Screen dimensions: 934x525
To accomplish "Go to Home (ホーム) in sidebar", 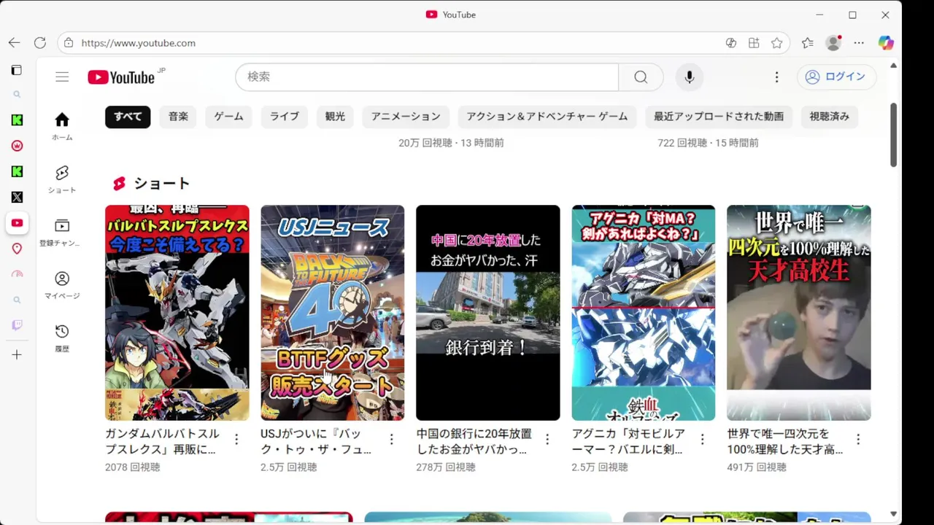I will click(x=62, y=126).
